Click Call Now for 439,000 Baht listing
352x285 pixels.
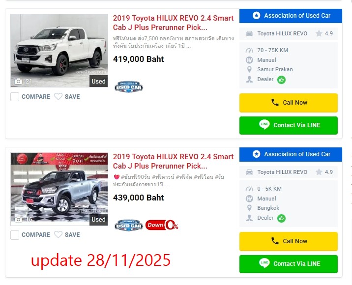289,241
